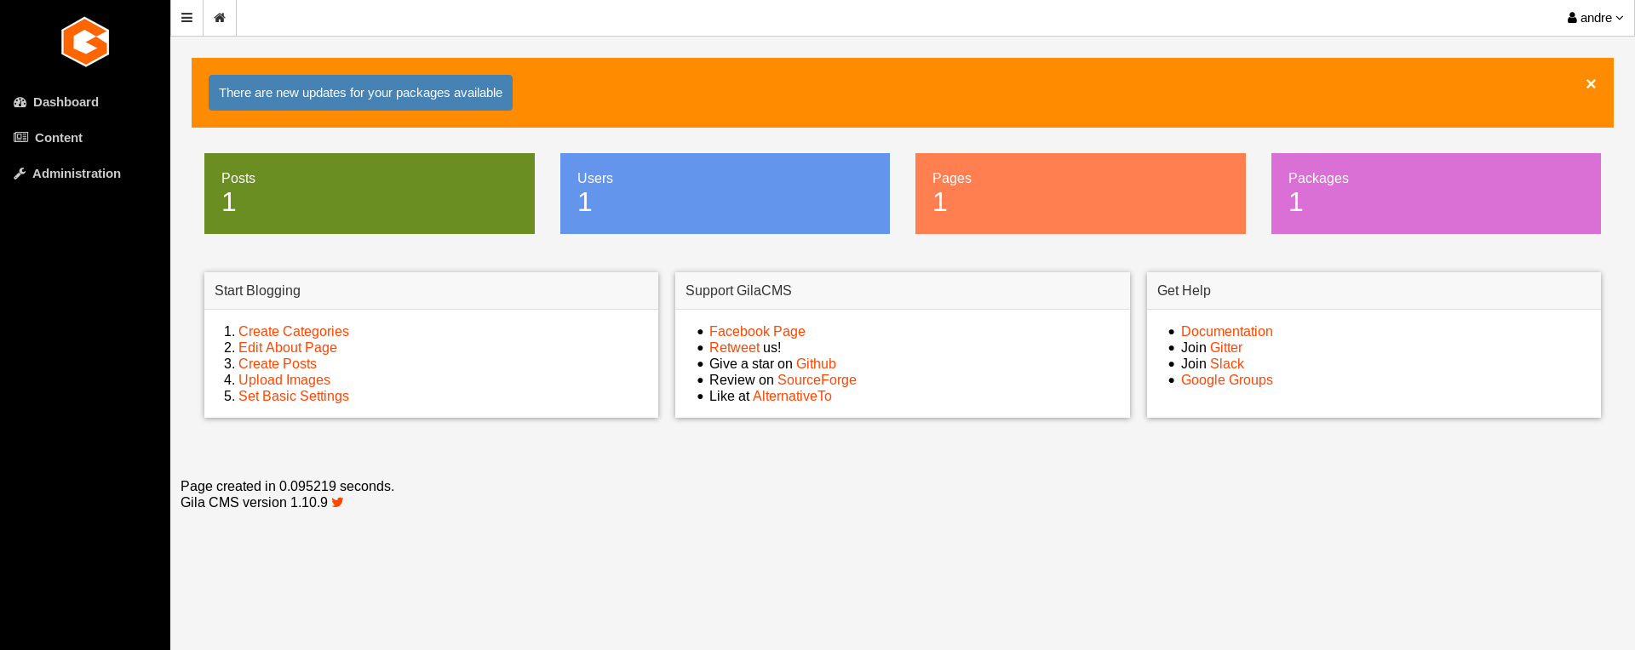Click the Gila CMS hexagon logo
The height and width of the screenshot is (650, 1635).
[85, 42]
